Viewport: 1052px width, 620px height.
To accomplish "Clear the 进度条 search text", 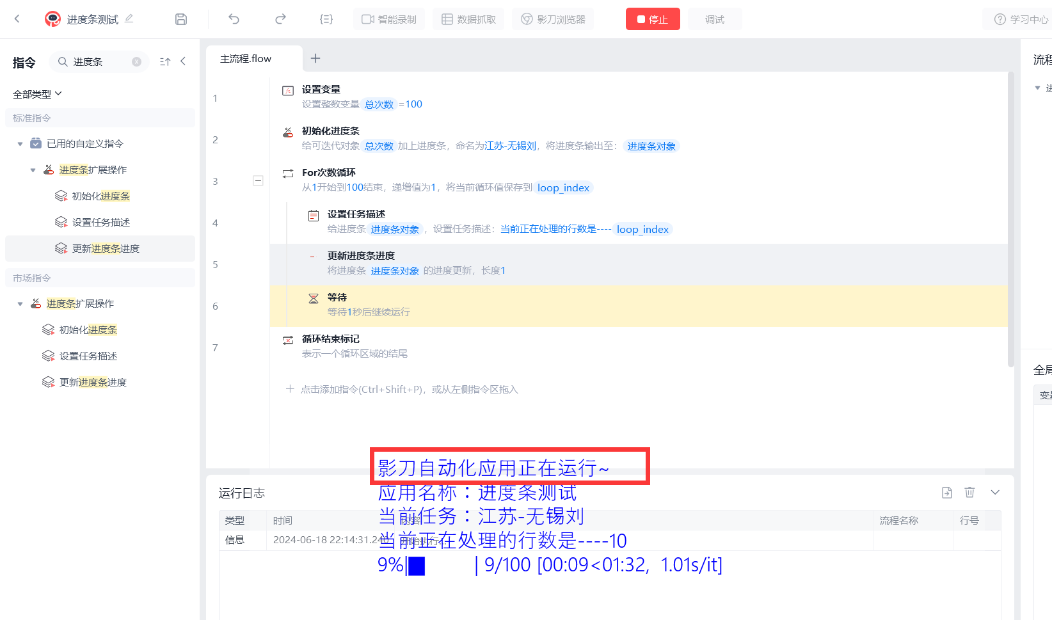I will (x=136, y=62).
